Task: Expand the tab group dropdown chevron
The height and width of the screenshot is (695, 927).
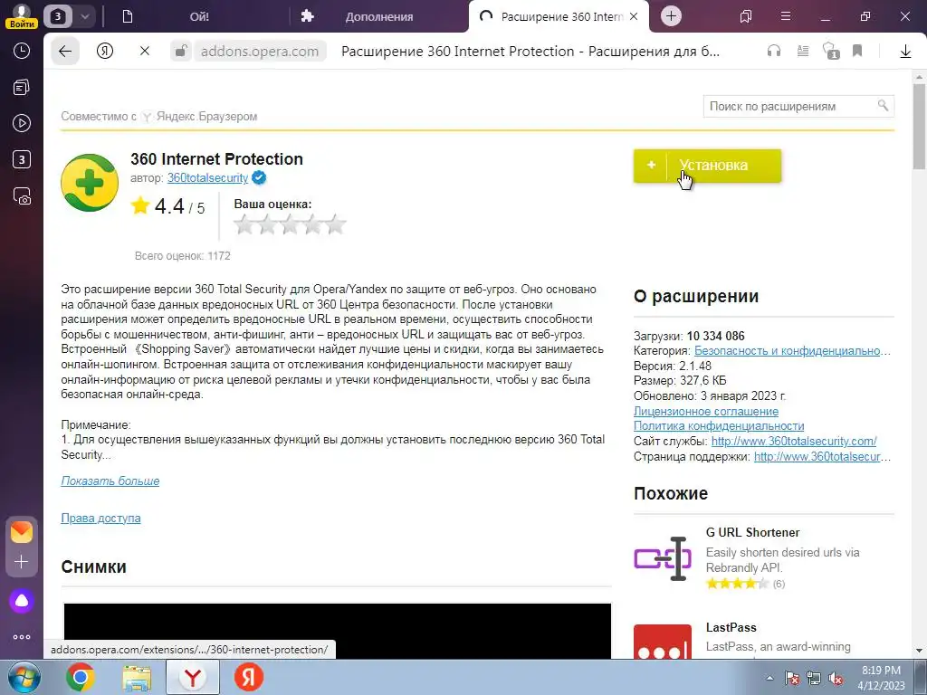Action: 84,16
